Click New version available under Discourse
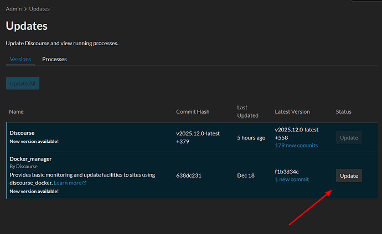This screenshot has height=234, width=382. coord(34,141)
